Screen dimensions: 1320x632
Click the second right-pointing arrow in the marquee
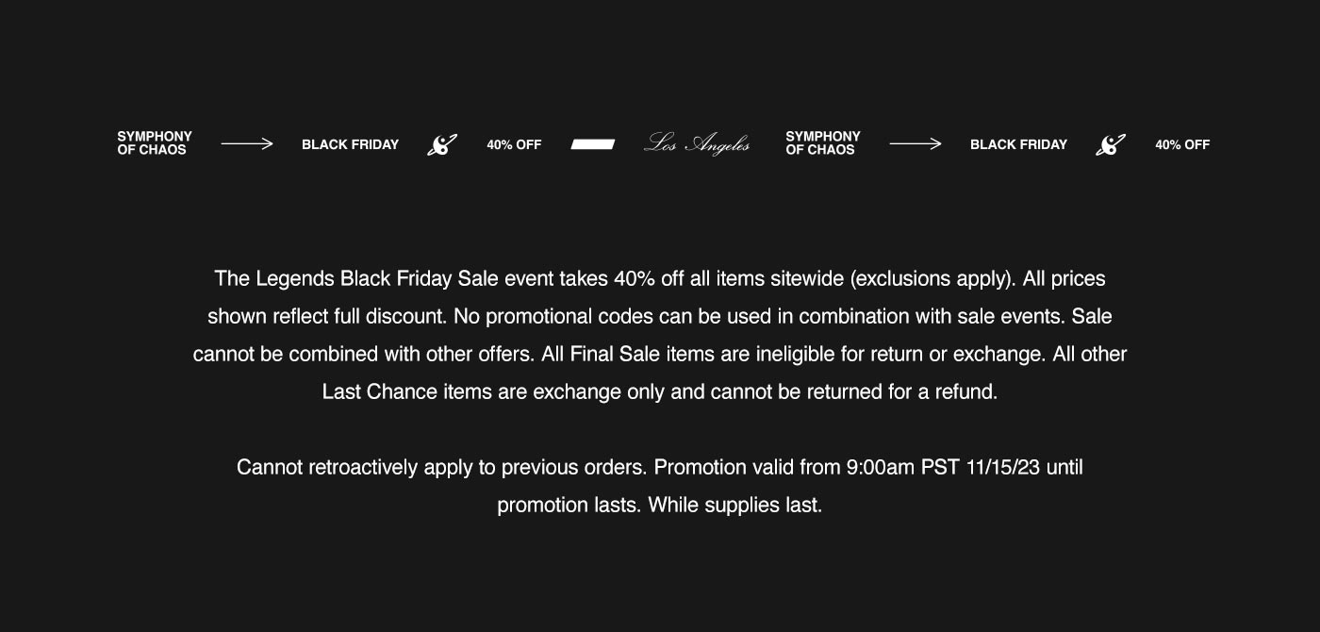coord(916,144)
